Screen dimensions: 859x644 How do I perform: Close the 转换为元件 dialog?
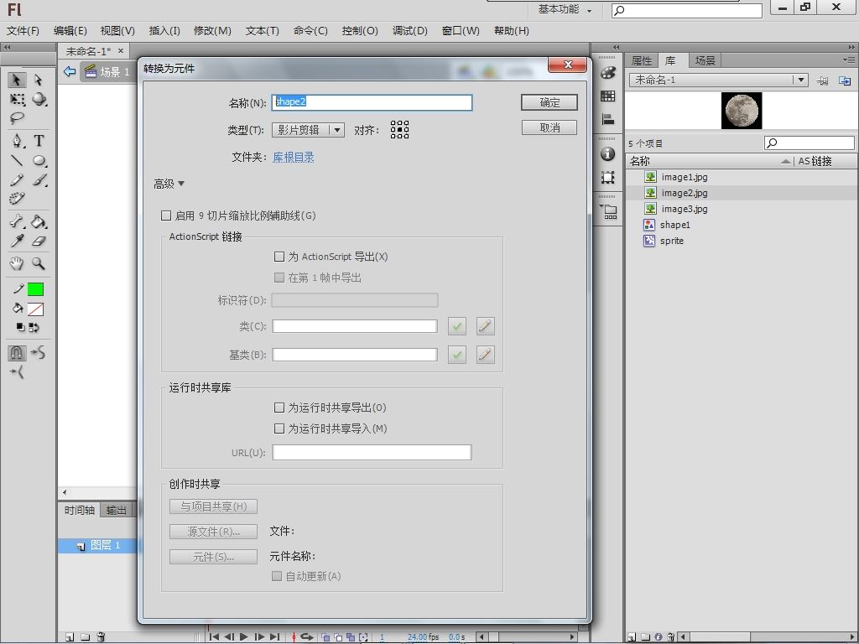pos(568,65)
